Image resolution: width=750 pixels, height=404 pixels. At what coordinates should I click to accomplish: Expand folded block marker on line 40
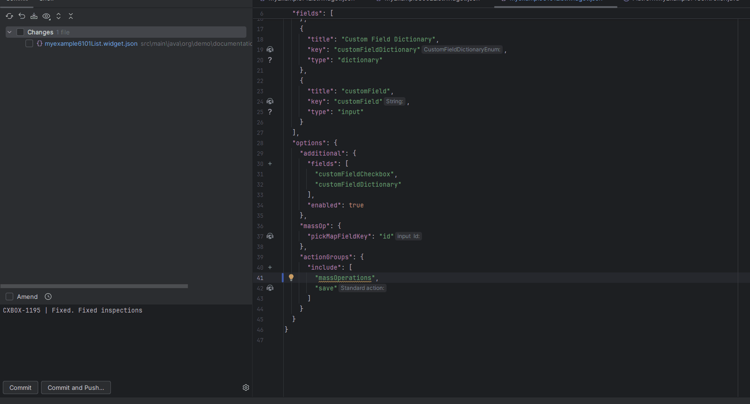(270, 267)
